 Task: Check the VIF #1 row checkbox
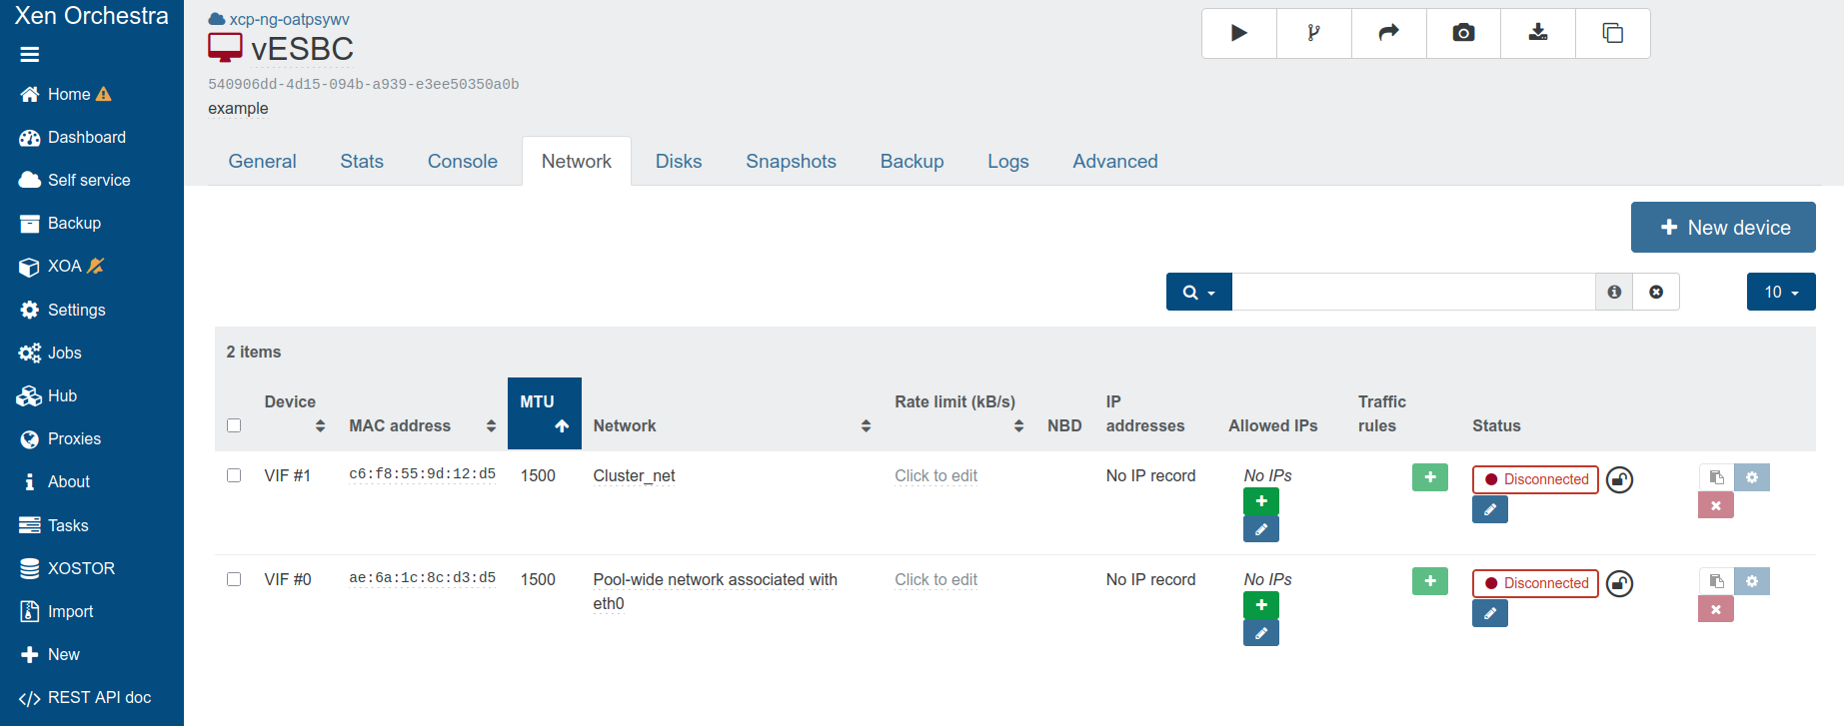click(x=234, y=475)
